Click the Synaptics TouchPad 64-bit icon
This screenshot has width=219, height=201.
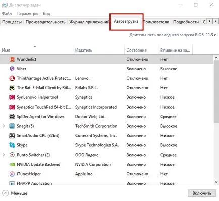pyautogui.click(x=12, y=107)
